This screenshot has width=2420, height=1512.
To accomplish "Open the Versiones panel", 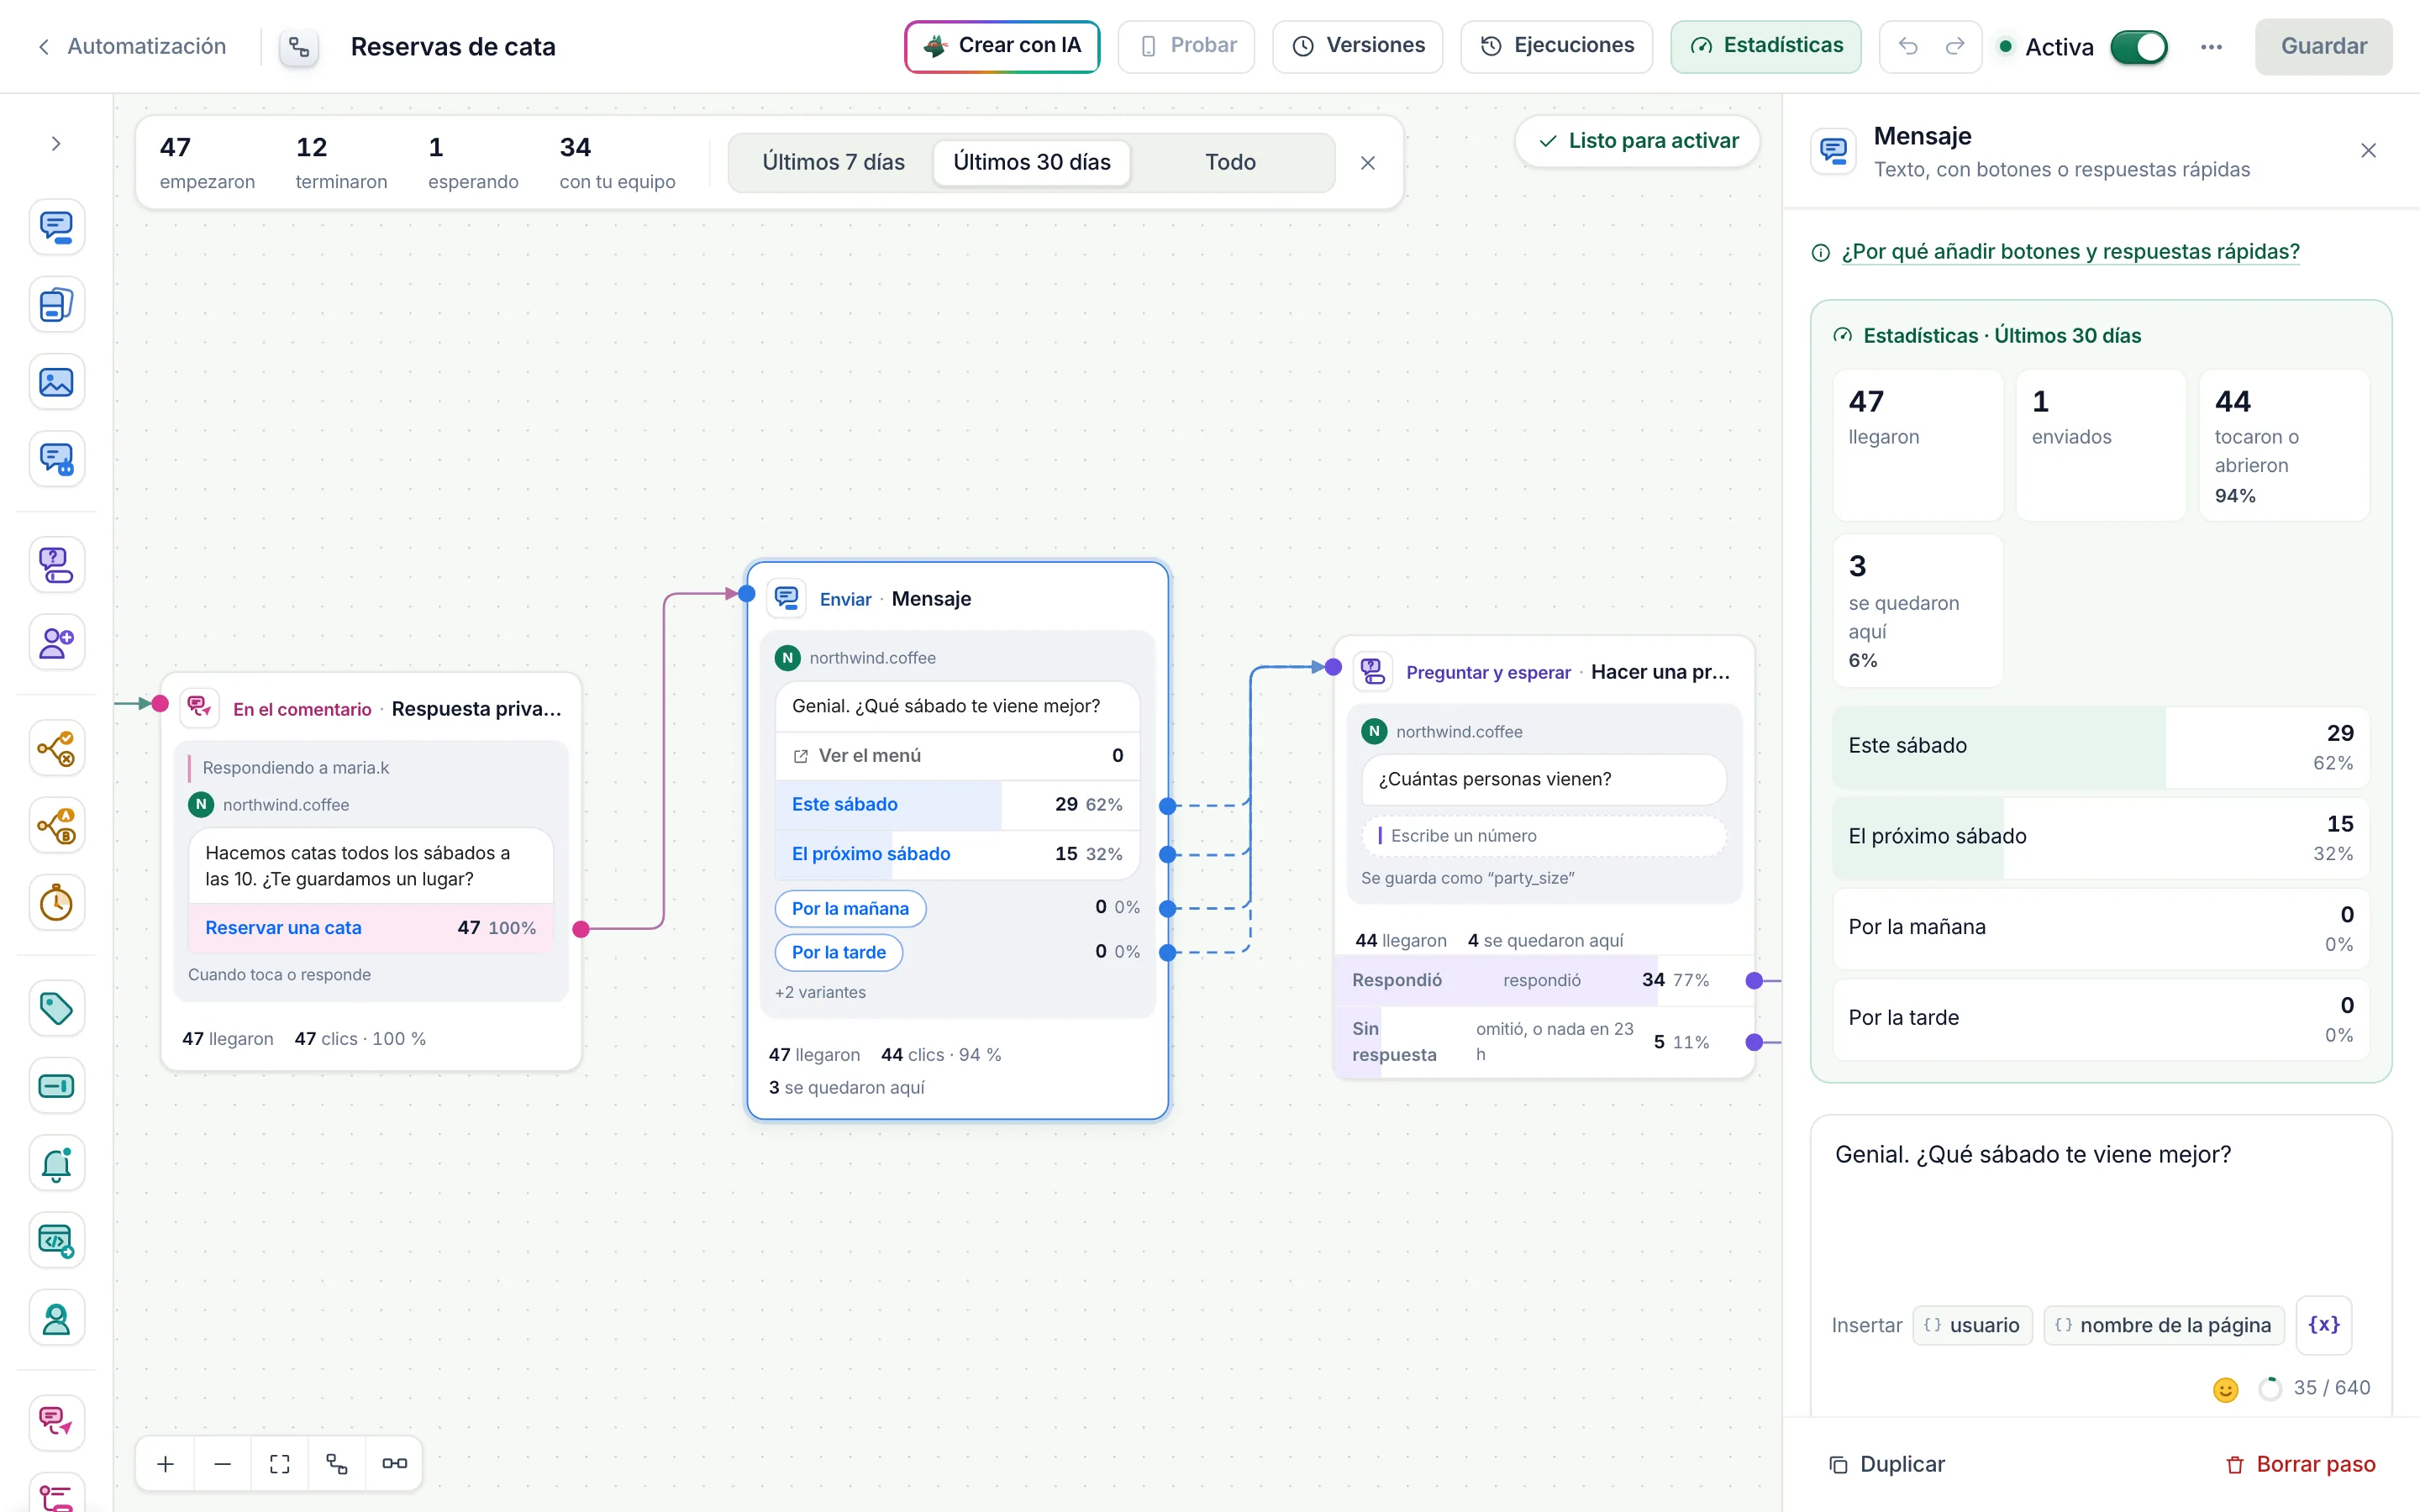I will (x=1357, y=46).
